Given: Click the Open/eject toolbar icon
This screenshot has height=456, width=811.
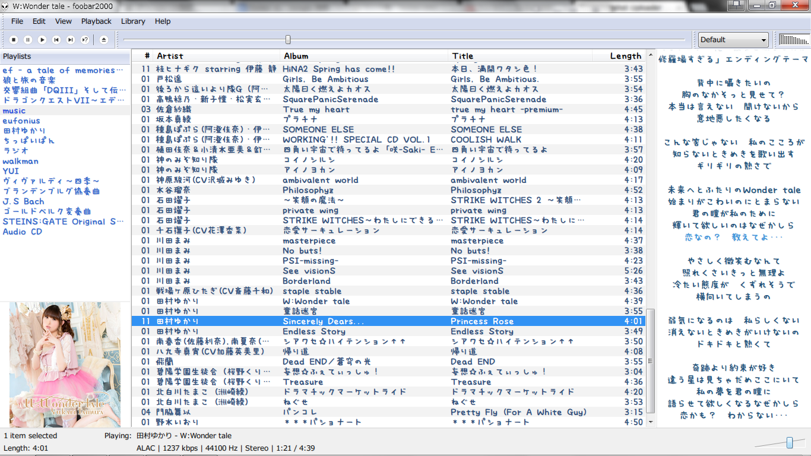Looking at the screenshot, I should 104,40.
